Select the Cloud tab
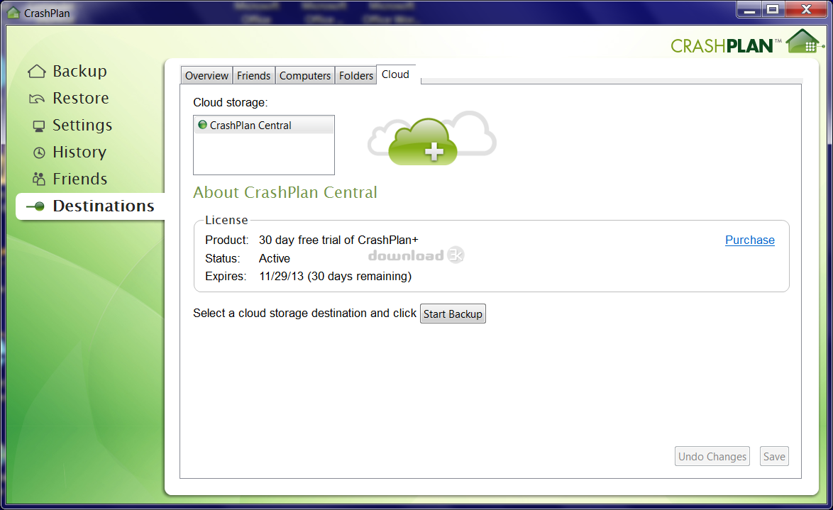This screenshot has height=510, width=833. [395, 74]
